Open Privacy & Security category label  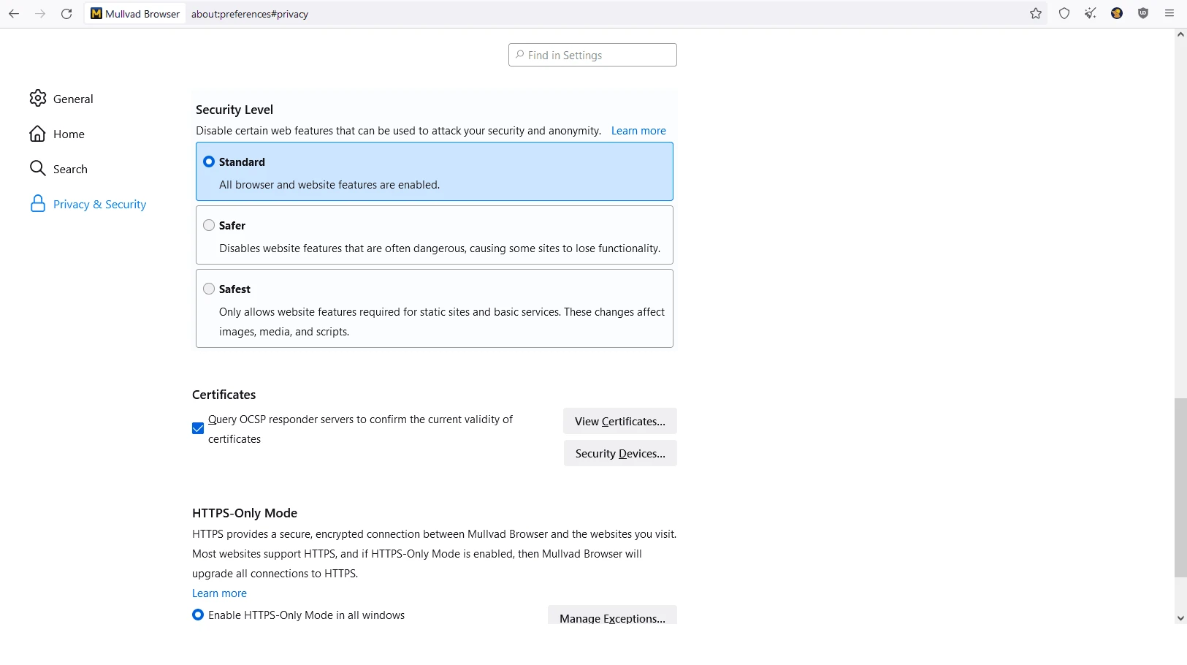click(99, 204)
